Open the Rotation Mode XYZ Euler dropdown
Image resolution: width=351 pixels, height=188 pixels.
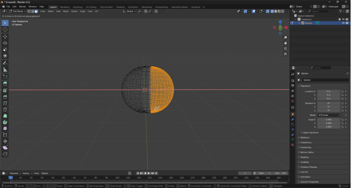tap(329, 115)
